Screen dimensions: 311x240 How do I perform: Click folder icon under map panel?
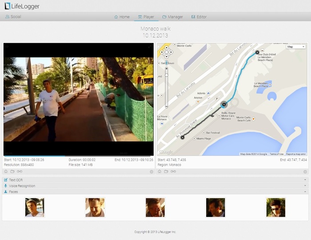pyautogui.click(x=166, y=171)
